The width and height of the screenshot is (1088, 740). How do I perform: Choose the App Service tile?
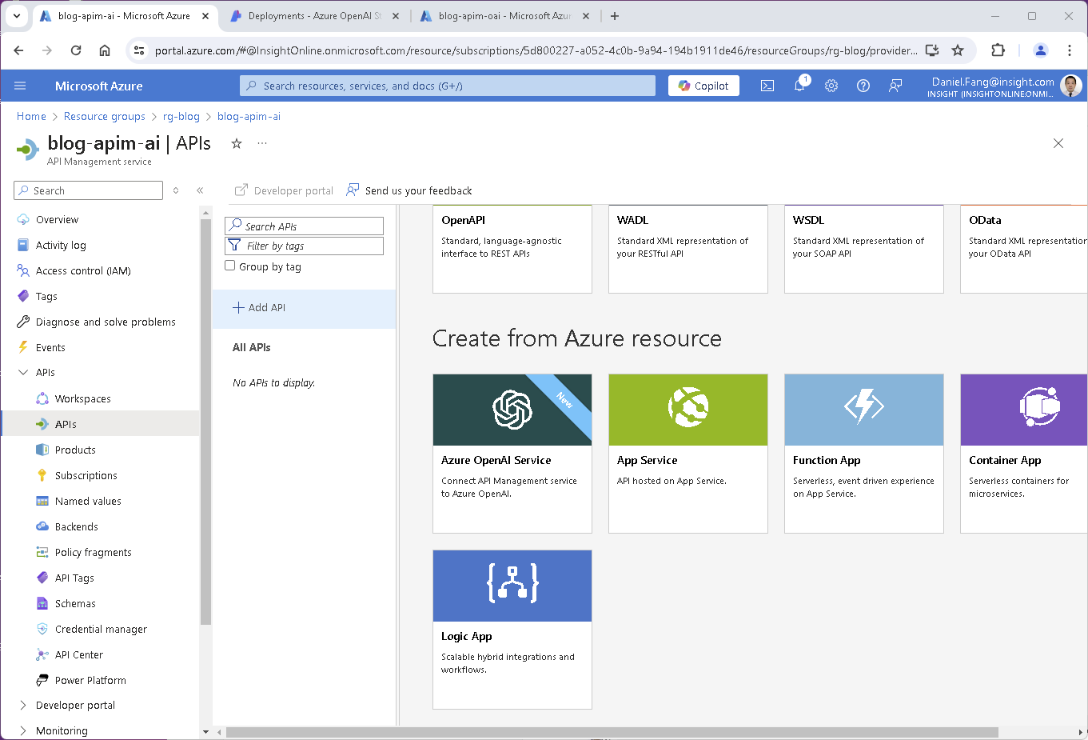point(688,454)
